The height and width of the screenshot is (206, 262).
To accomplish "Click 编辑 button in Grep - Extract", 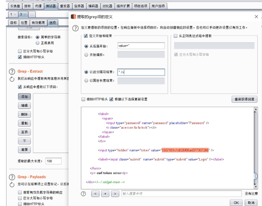I will click(24, 106).
